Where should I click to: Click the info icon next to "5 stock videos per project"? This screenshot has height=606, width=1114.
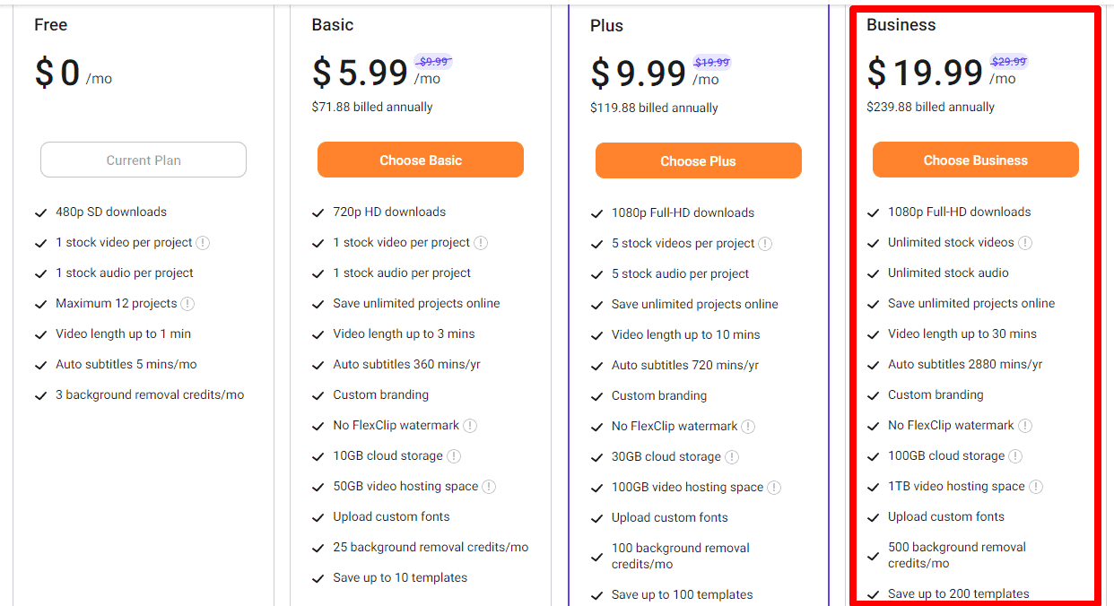pos(764,243)
